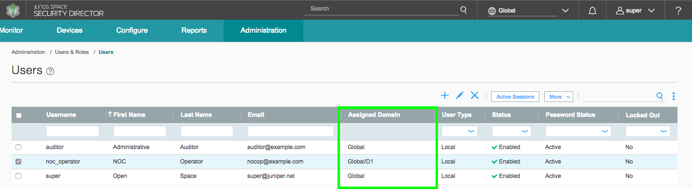Open the vertical dots column menu
This screenshot has height=189, width=692.
(673, 96)
